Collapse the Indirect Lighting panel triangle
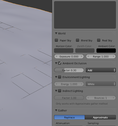Screen dimensions: 118x126 click(56, 91)
